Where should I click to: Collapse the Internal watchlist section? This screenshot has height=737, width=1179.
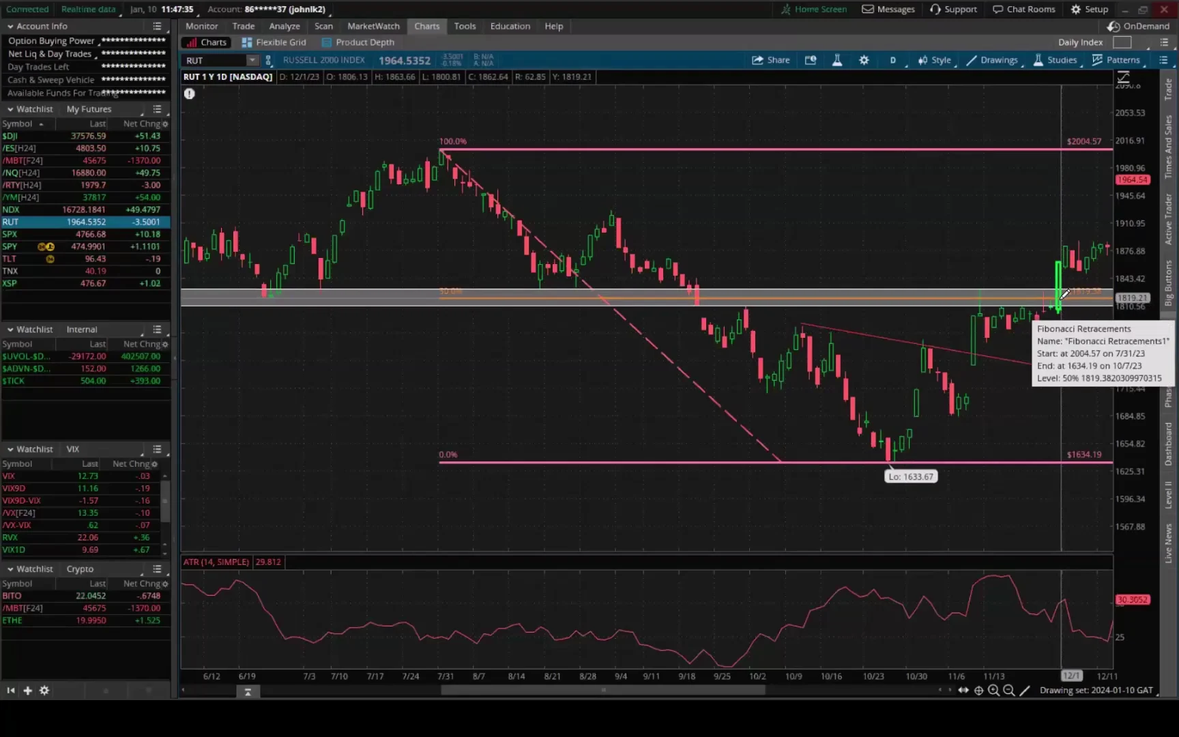[10, 330]
